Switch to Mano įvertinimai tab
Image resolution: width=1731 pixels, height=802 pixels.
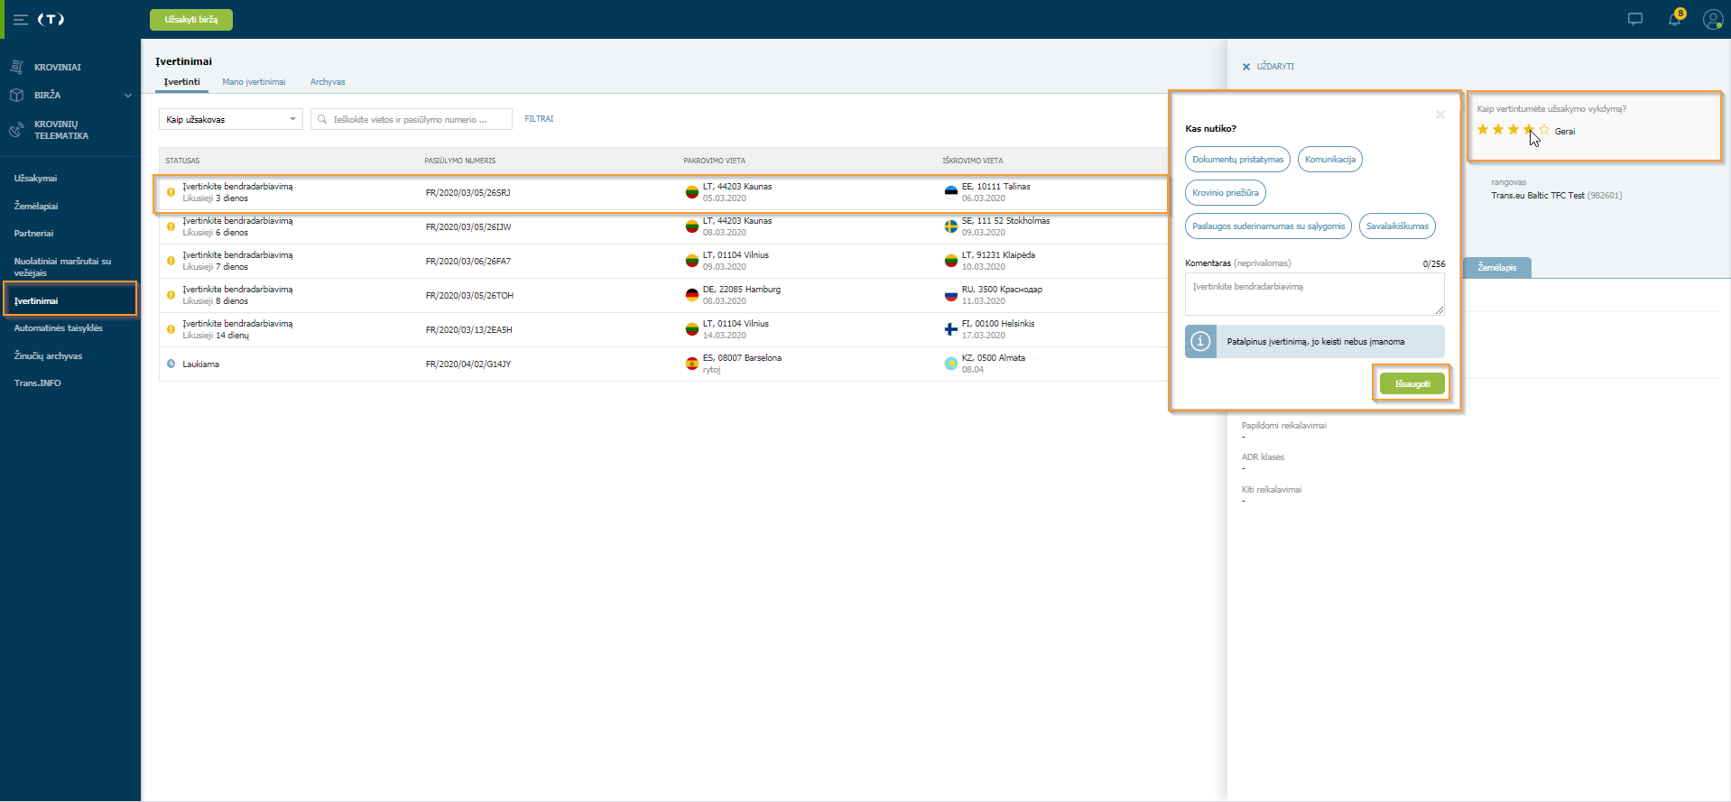coord(254,82)
